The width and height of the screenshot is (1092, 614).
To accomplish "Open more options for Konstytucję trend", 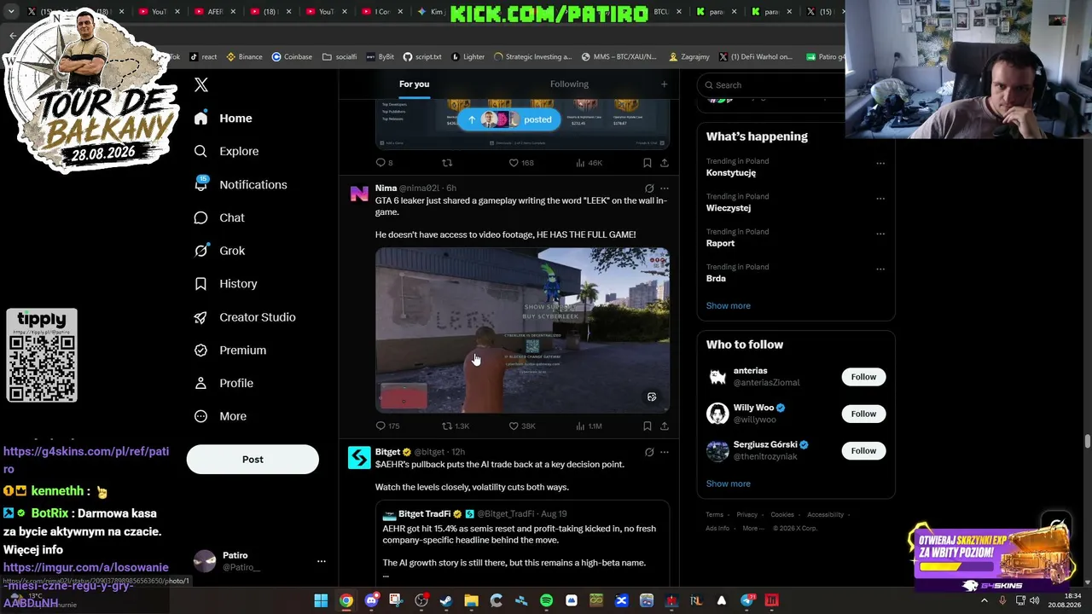I will 880,164.
